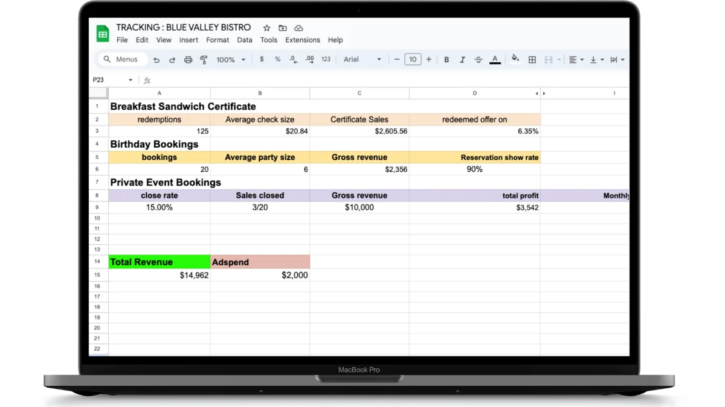Star the TRACKING : BLUE VALLEY BISTRO document
The height and width of the screenshot is (407, 725).
pyautogui.click(x=266, y=28)
